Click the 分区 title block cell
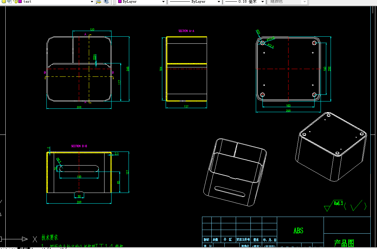377x249 pixels. click(x=228, y=240)
